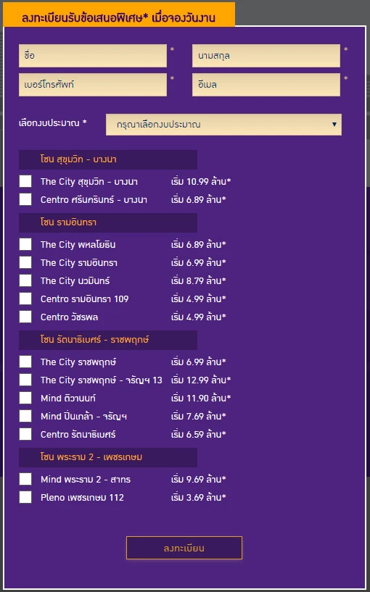Tick the The City สุขุมวิท - บางนา checkbox
The height and width of the screenshot is (592, 370).
click(25, 181)
